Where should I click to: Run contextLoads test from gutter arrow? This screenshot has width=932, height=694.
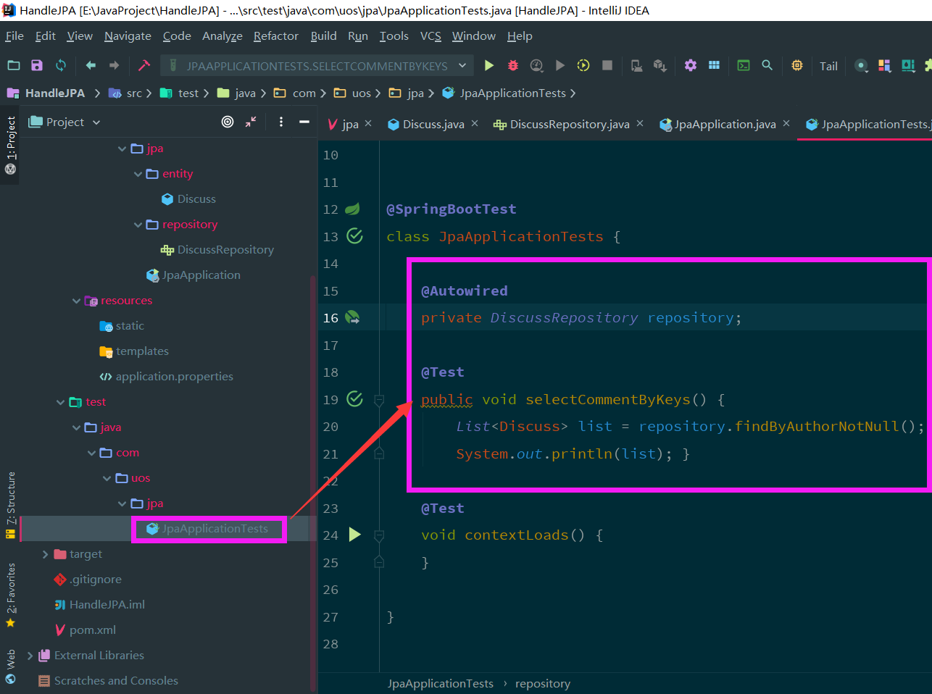click(354, 535)
